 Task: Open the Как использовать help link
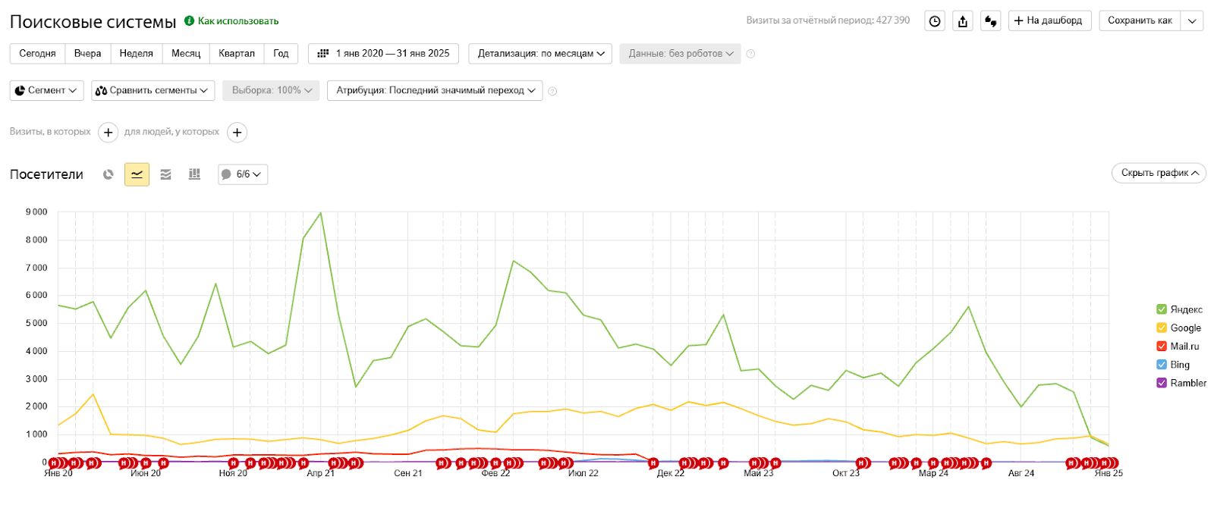click(x=237, y=21)
